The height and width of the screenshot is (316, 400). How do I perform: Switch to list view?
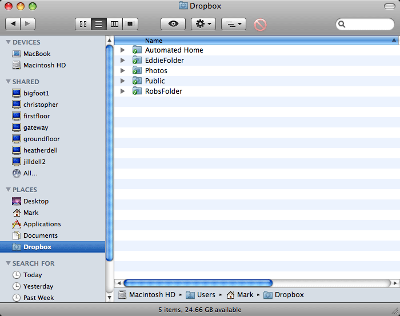tap(99, 24)
